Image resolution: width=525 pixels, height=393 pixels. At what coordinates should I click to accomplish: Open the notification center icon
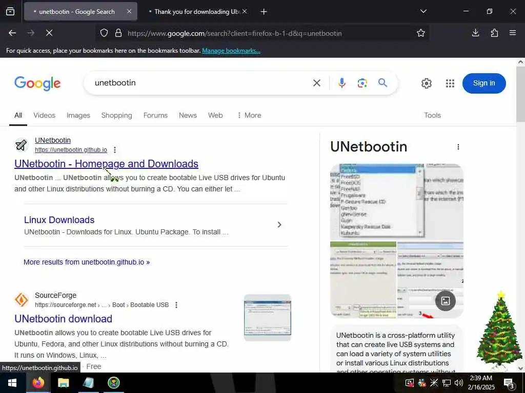pyautogui.click(x=509, y=383)
